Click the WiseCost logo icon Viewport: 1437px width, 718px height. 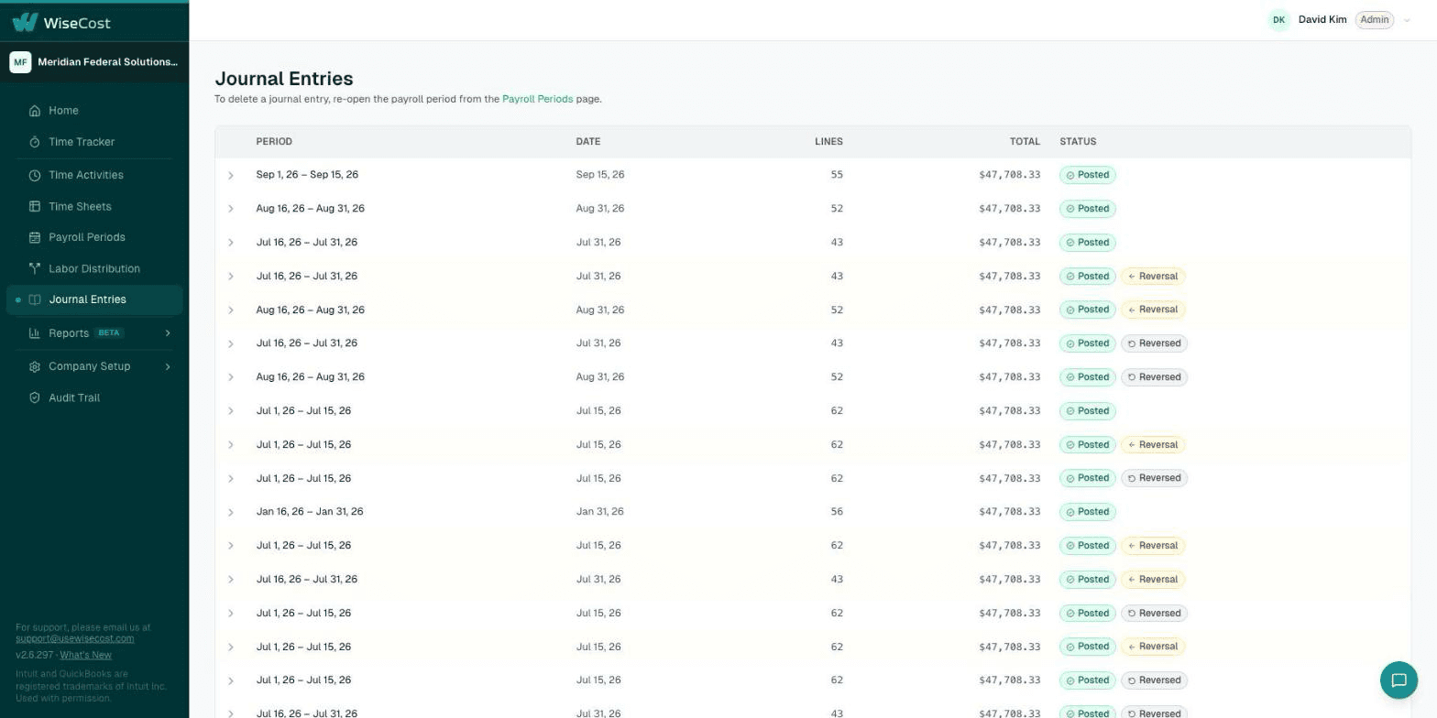pyautogui.click(x=25, y=22)
